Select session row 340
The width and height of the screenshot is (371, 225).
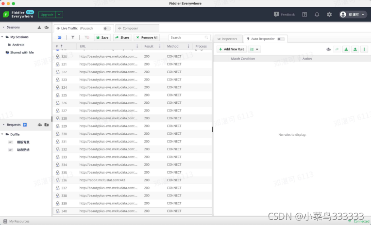click(x=132, y=211)
